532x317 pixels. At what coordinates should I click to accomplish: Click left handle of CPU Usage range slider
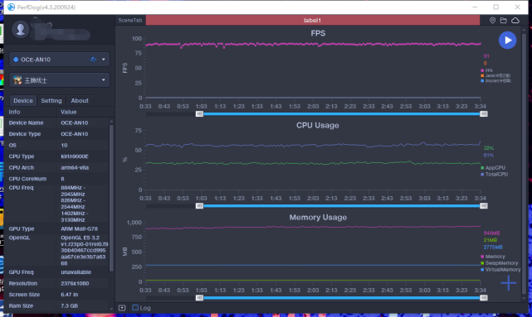pyautogui.click(x=199, y=206)
